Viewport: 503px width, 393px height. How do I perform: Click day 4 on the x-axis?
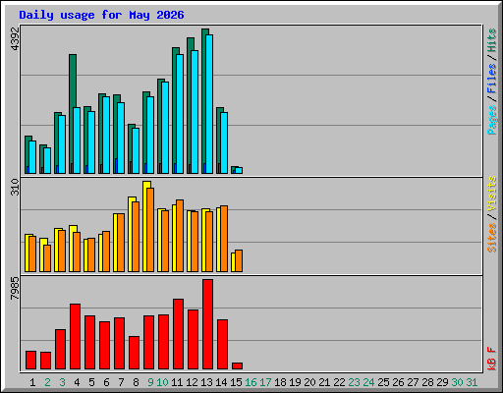pyautogui.click(x=77, y=382)
